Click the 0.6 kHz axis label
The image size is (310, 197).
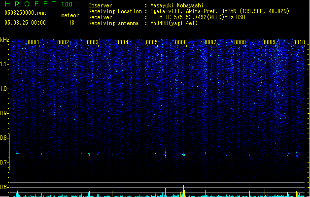point(4,187)
